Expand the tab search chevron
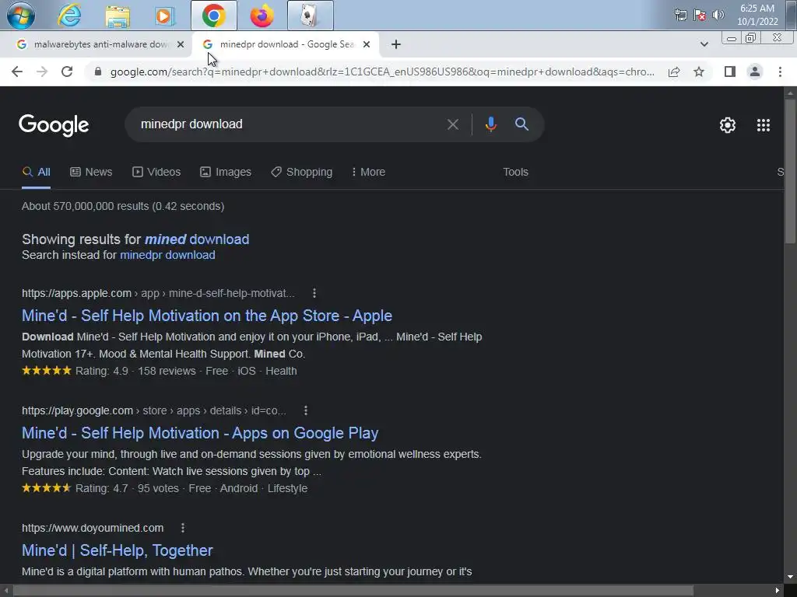 [x=704, y=44]
